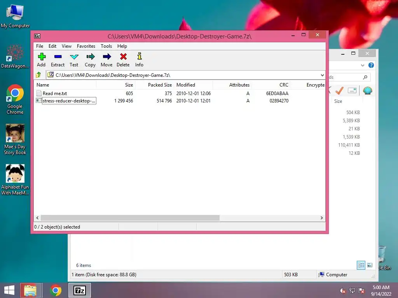Click the blue shell icon in Explorer ribbon
The image size is (398, 298).
(368, 90)
